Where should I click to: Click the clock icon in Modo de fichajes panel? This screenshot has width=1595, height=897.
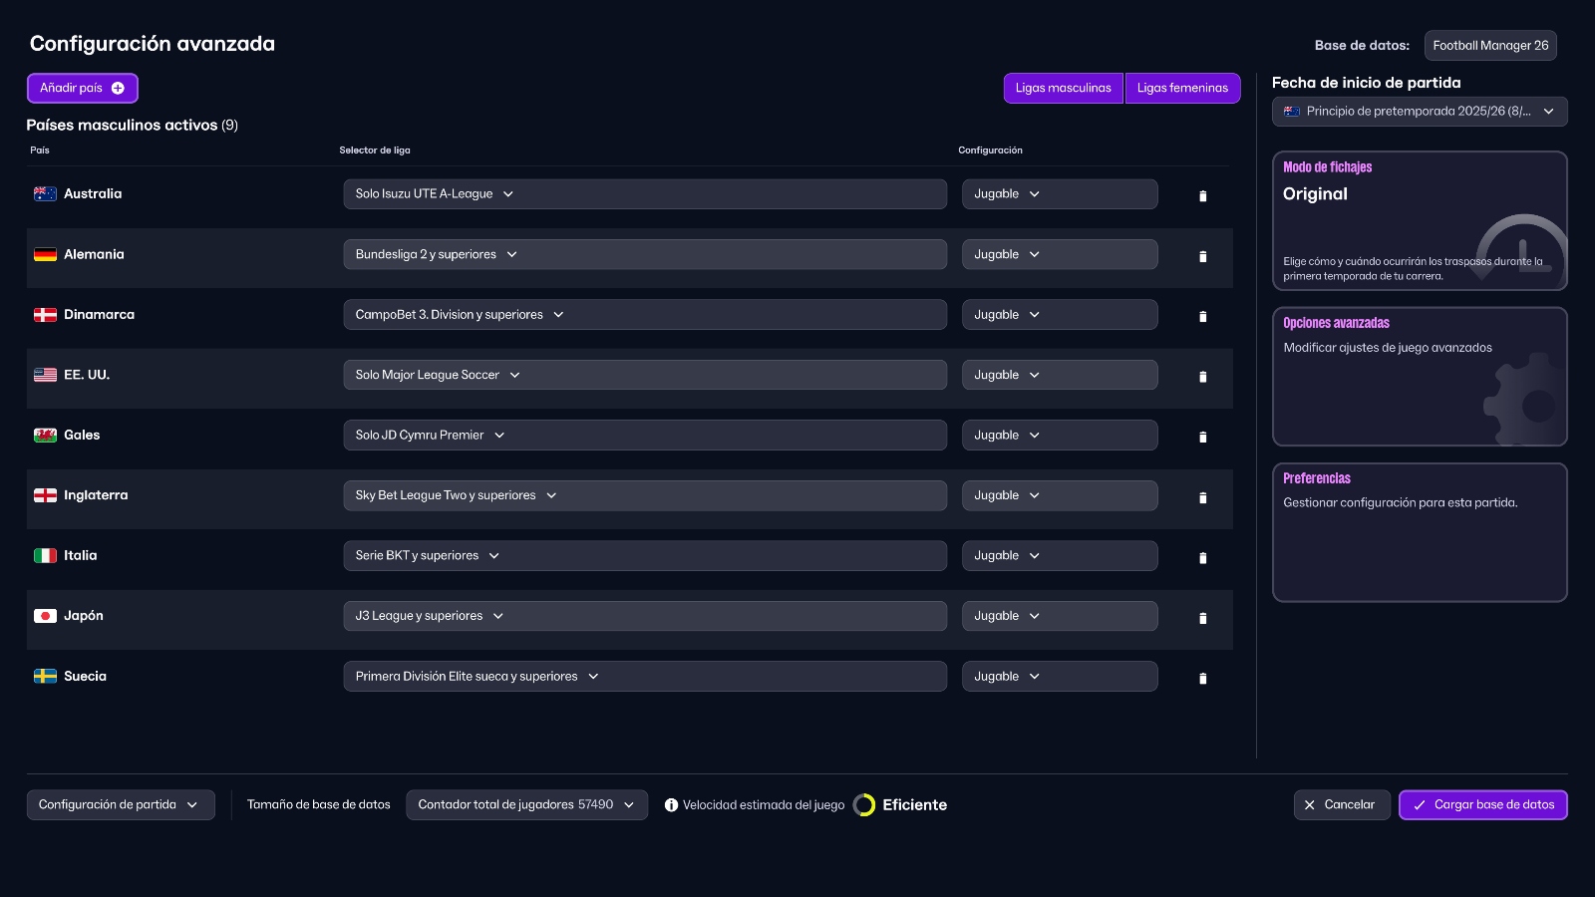[x=1522, y=249]
